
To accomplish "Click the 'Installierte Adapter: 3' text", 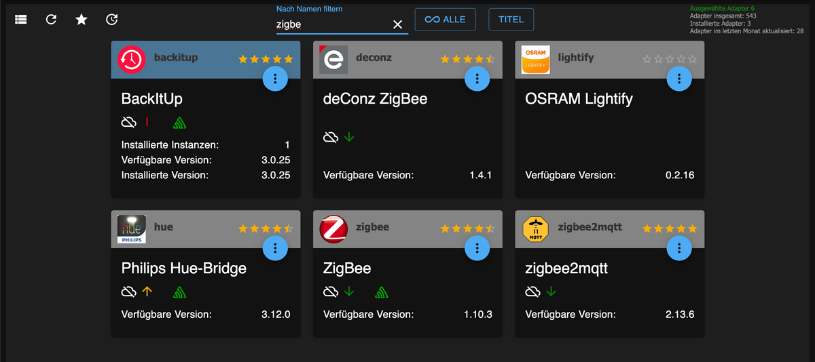I will click(719, 23).
